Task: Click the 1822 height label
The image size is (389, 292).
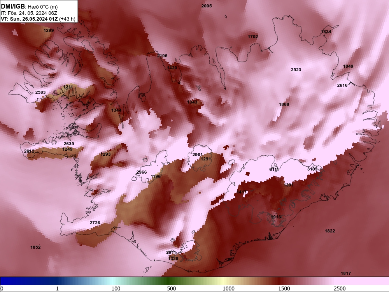Action: click(x=330, y=231)
